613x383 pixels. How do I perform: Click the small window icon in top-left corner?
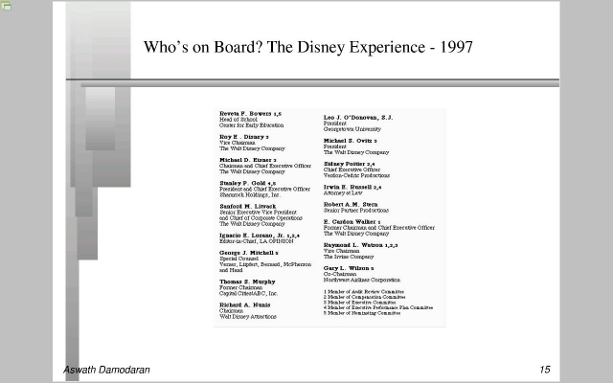[6, 6]
